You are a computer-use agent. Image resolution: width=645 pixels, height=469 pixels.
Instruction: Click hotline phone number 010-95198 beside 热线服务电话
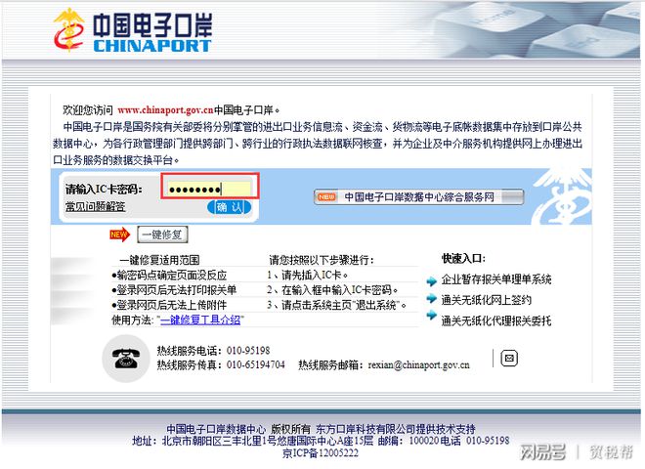coord(248,351)
